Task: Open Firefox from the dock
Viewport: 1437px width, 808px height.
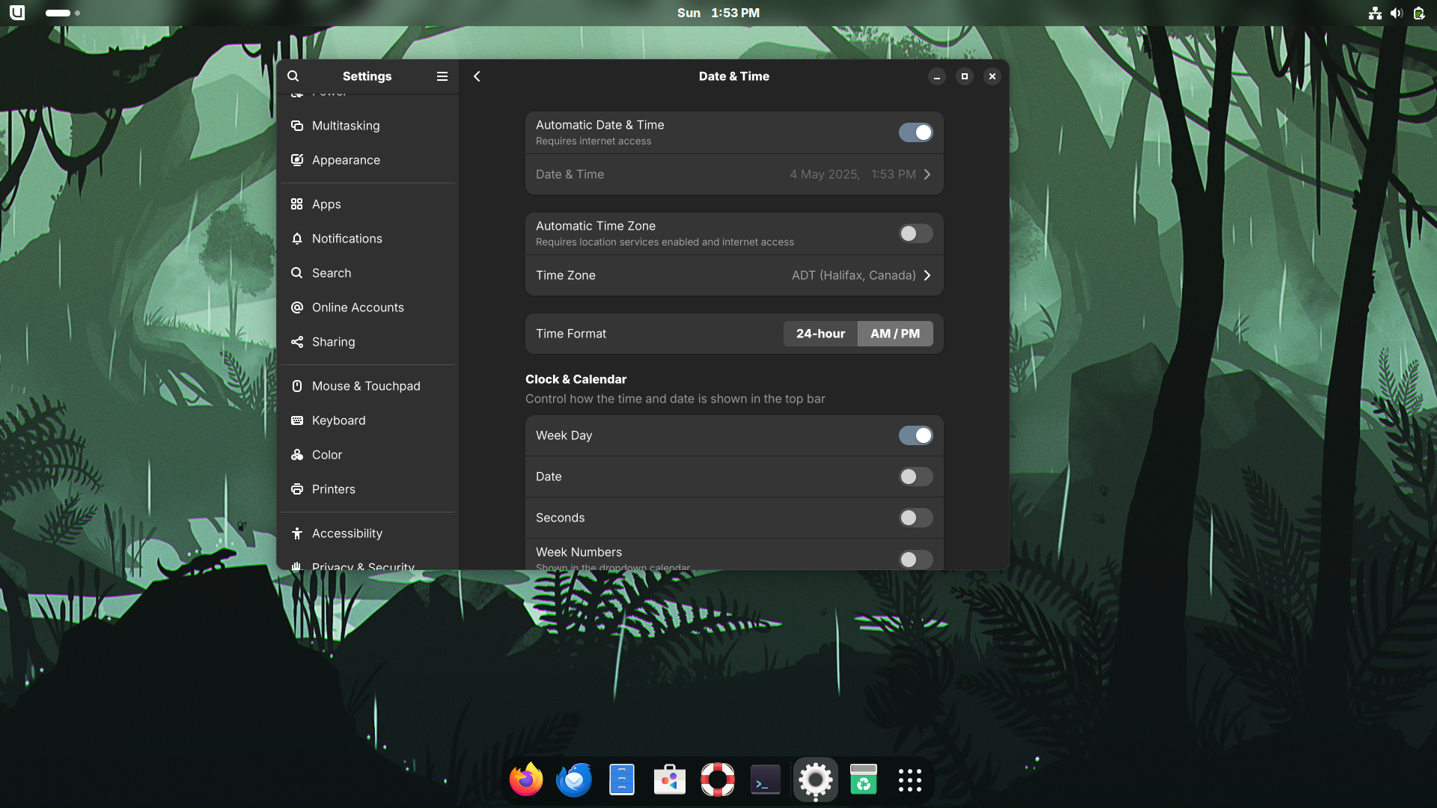Action: 526,780
